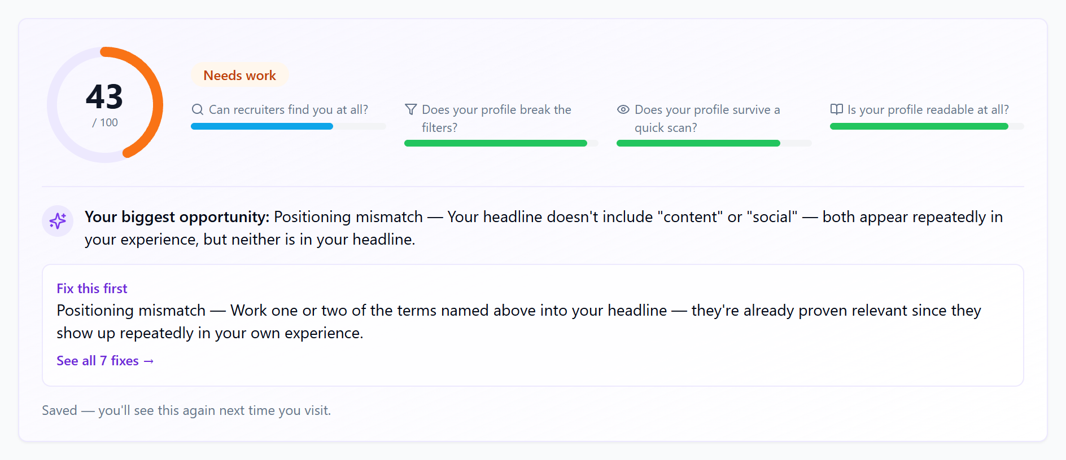Click the eye icon for quick scan
Screen dimensions: 1066x460
point(623,109)
